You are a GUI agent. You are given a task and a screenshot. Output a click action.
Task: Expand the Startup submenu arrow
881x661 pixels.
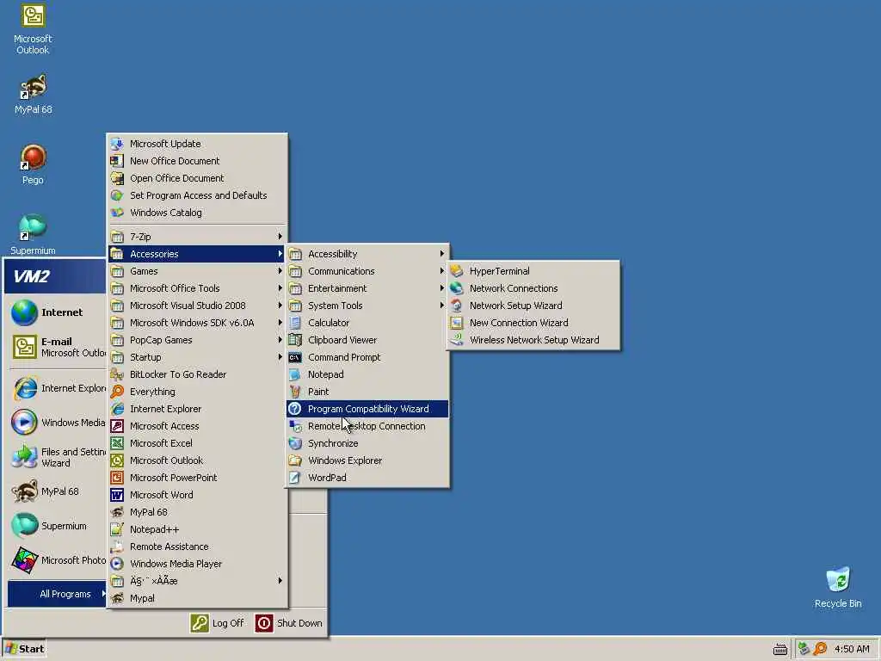280,357
